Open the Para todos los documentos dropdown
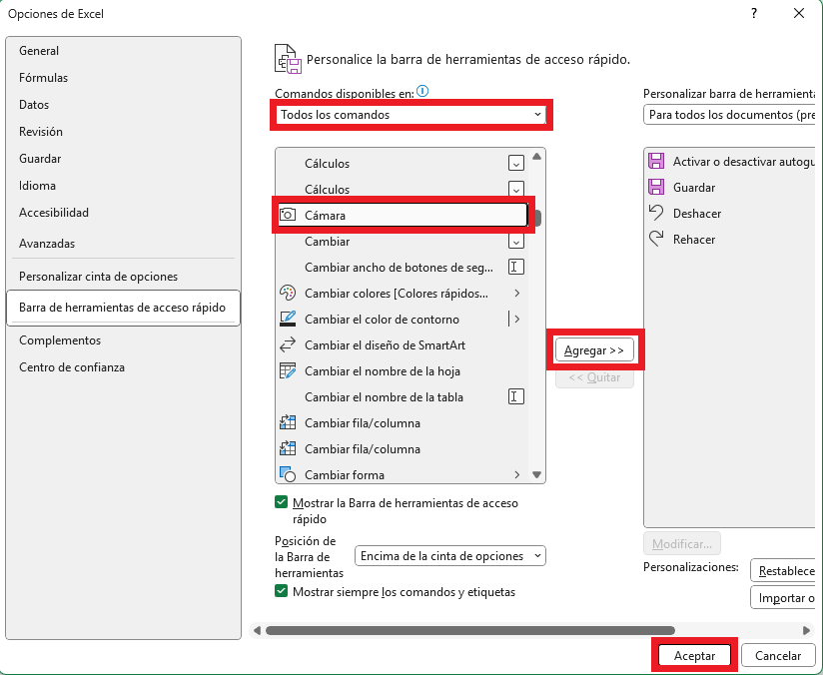Viewport: 823px width, 675px height. click(729, 115)
